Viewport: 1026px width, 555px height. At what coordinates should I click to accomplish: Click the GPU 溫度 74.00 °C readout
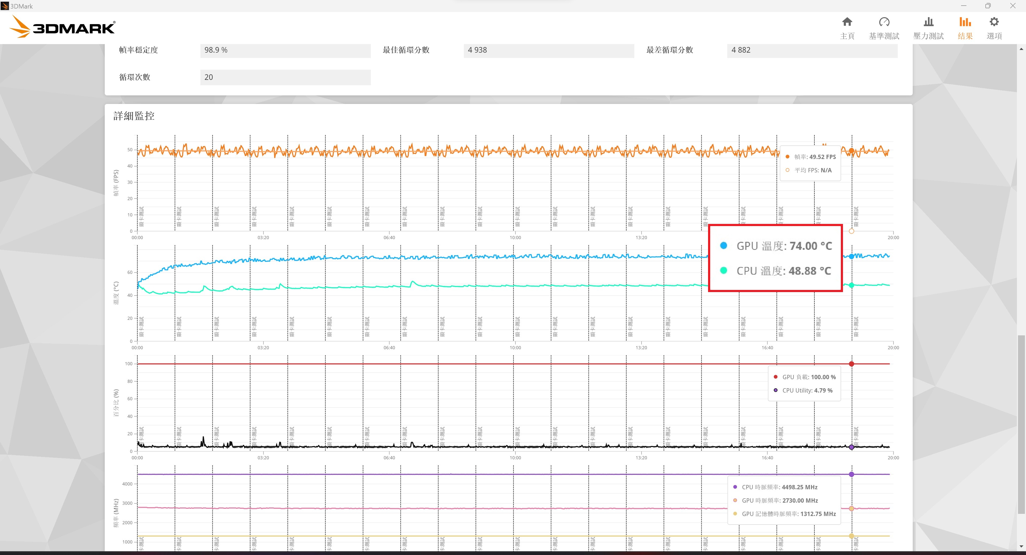click(776, 246)
